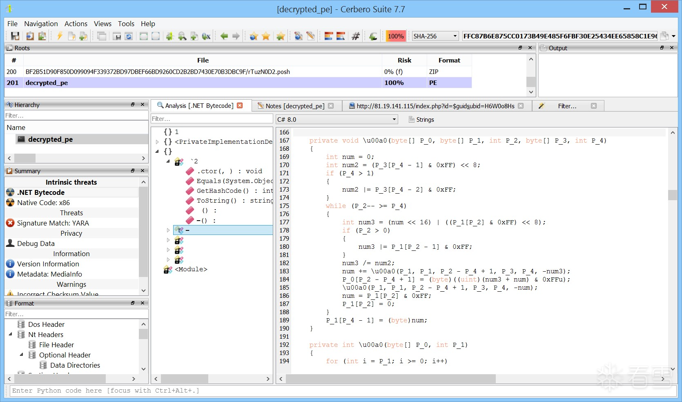Switch to the Notes [decrypted_pe] tab

tap(294, 106)
